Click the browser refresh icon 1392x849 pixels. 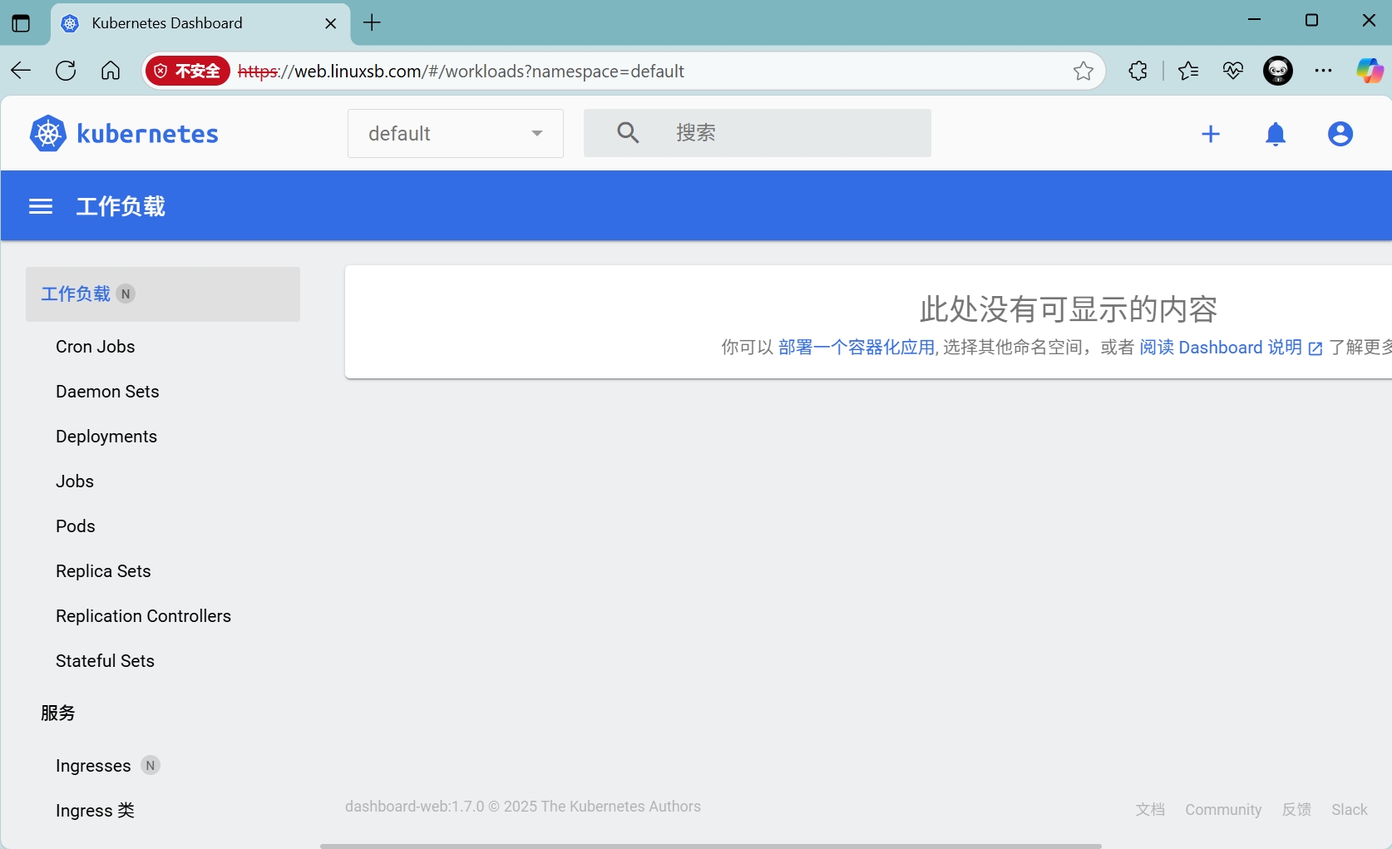pyautogui.click(x=66, y=72)
